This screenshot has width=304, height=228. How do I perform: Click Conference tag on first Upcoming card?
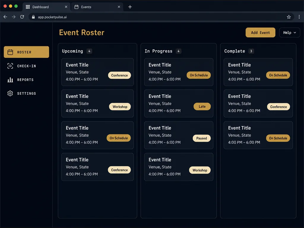tap(119, 75)
